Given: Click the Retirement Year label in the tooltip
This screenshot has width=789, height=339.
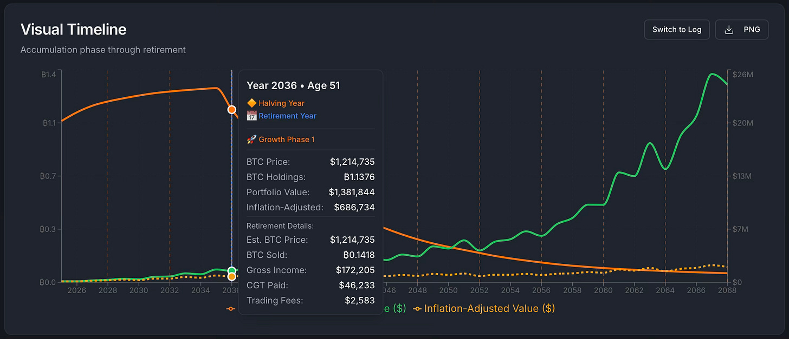Looking at the screenshot, I should (287, 116).
